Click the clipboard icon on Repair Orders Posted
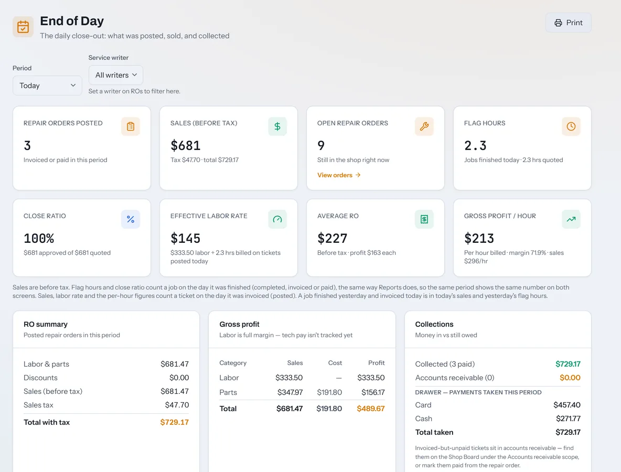621x472 pixels. 130,126
